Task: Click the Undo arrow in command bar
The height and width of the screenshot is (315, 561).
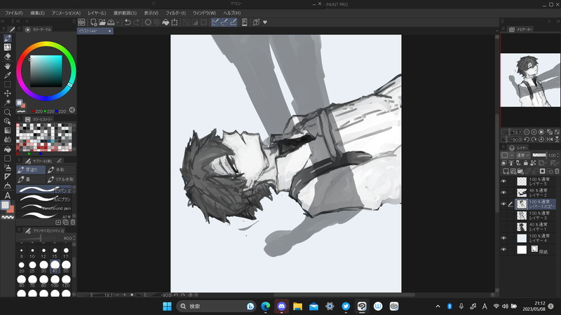Action: [128, 22]
